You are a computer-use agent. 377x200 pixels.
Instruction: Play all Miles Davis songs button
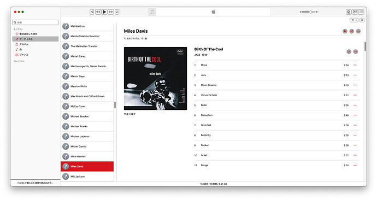point(345,31)
